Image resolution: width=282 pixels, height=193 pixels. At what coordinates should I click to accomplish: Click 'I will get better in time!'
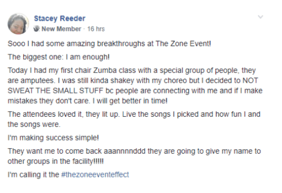tap(130, 101)
